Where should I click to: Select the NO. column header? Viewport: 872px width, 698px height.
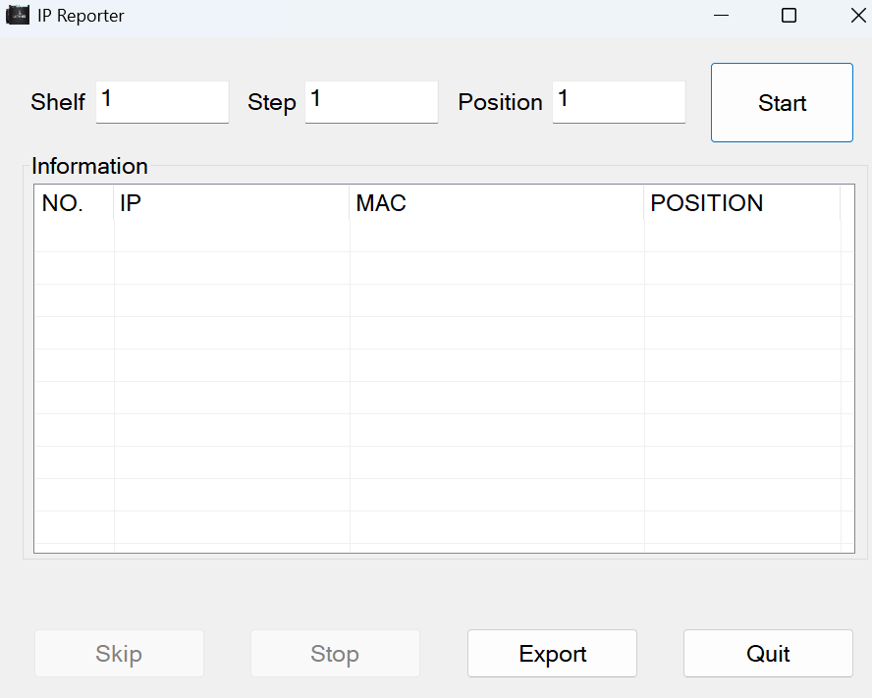(x=74, y=203)
